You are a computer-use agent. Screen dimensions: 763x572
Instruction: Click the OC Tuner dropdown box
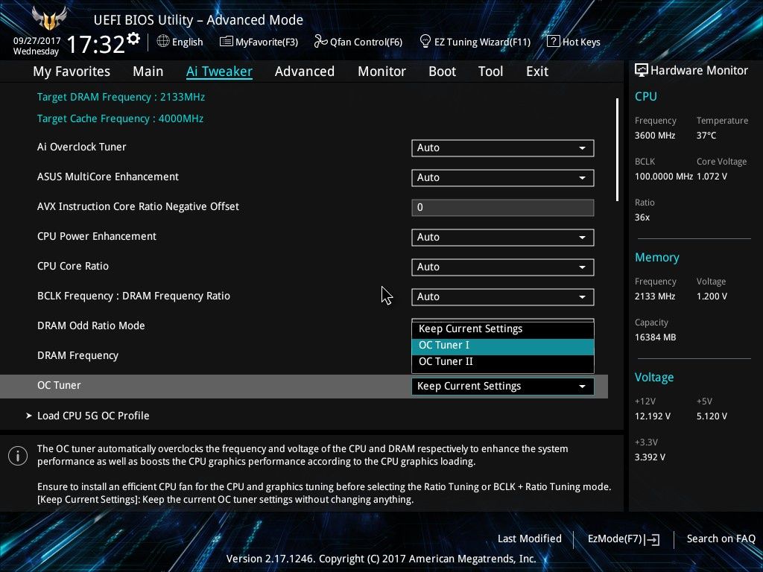pos(503,387)
